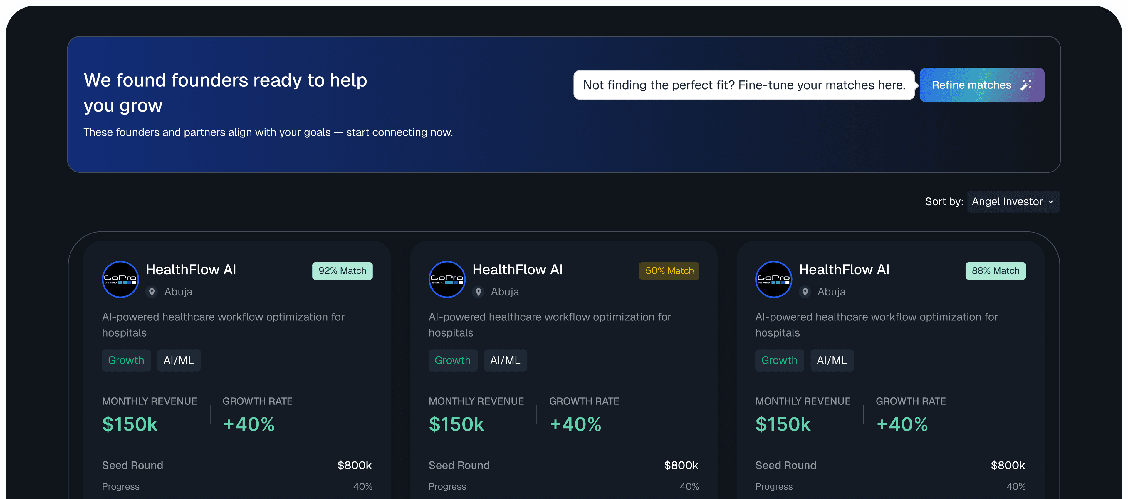This screenshot has height=499, width=1128.
Task: Click the location pin icon on the middle card
Action: (478, 292)
